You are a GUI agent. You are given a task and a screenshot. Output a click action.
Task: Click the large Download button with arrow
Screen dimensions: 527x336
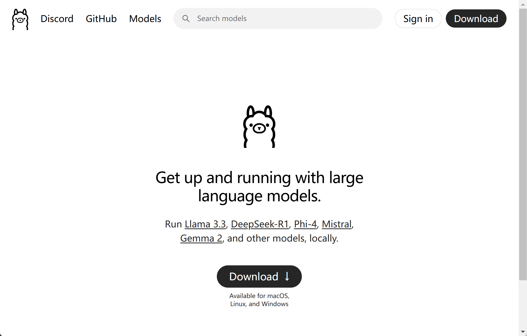259,276
